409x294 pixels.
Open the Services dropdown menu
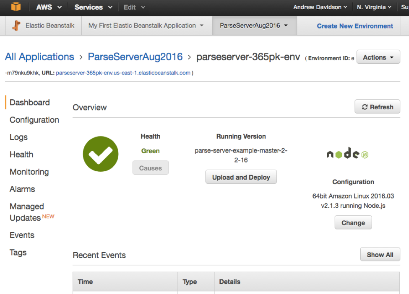coord(93,7)
